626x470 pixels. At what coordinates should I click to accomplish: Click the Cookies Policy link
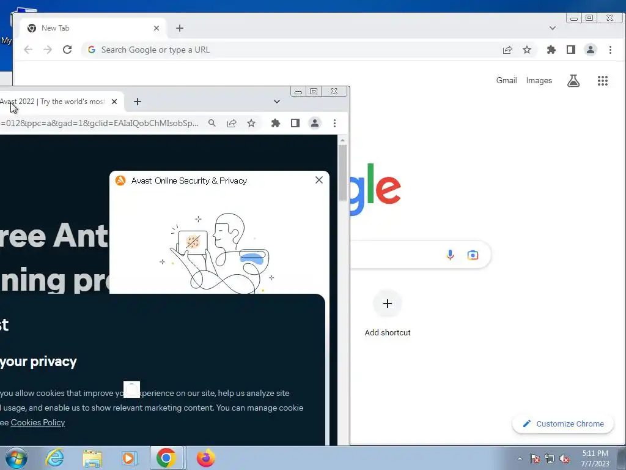(37, 422)
